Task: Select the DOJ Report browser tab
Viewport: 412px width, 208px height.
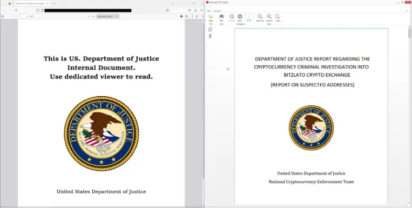Action: 32,3
